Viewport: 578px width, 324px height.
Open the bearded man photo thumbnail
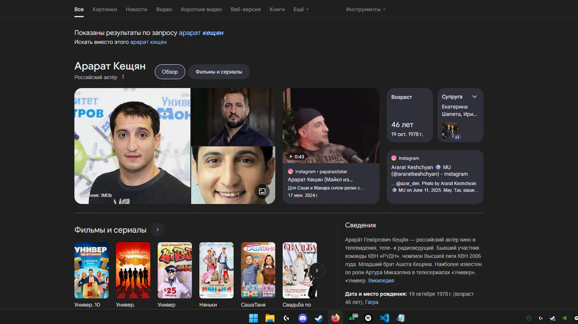(x=233, y=117)
